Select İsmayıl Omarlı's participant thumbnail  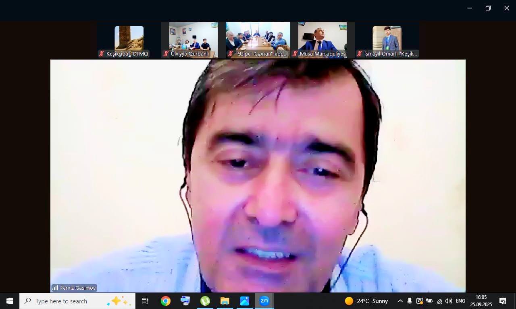point(387,40)
